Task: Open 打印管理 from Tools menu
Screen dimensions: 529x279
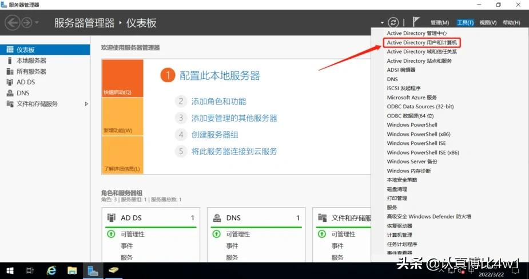Action: click(x=397, y=198)
